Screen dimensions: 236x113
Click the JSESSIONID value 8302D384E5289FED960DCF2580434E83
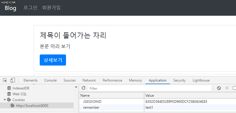click(176, 102)
